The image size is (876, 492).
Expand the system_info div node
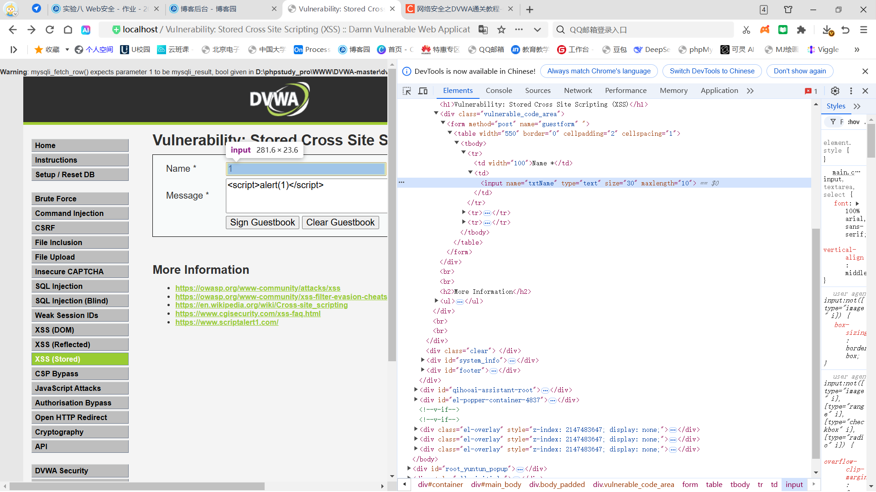422,360
